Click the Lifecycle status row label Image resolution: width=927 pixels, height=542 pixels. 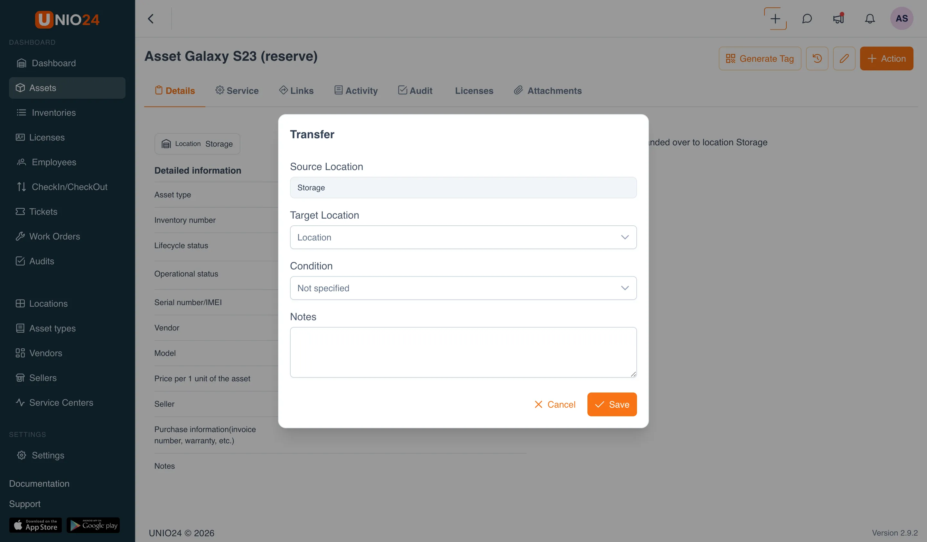(181, 246)
